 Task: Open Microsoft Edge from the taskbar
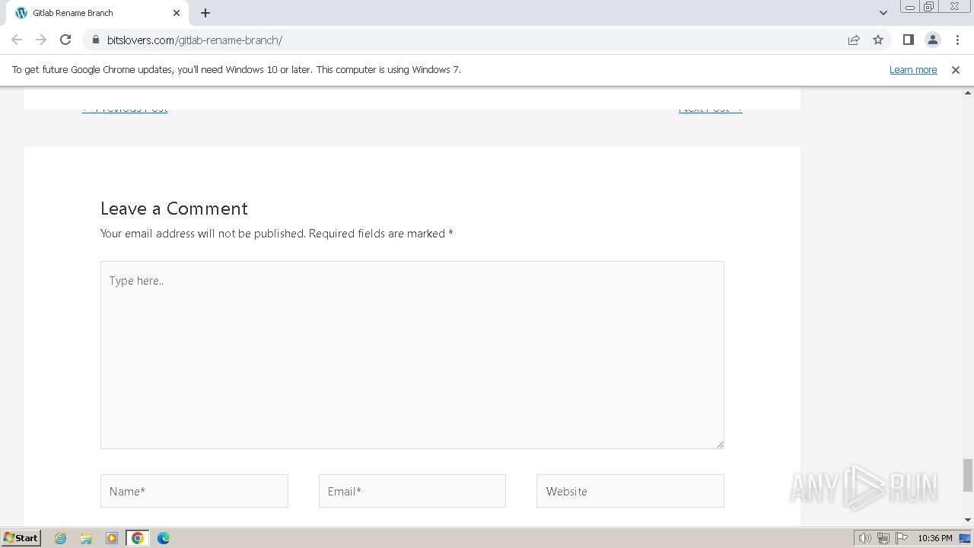[164, 538]
